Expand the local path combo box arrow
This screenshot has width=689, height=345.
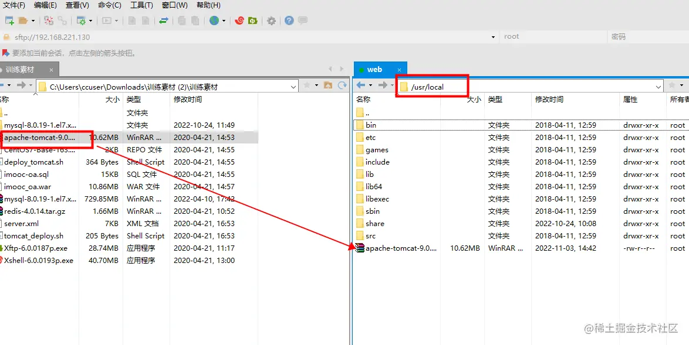(293, 87)
